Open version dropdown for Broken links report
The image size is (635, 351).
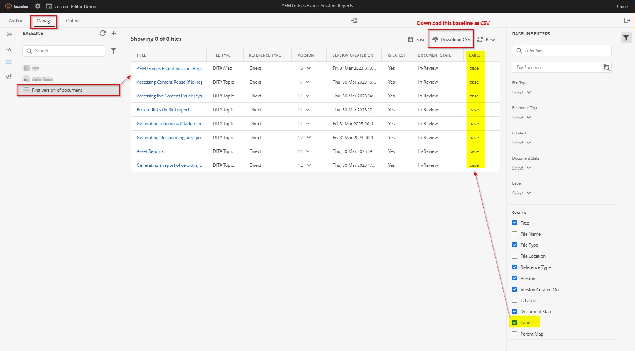click(x=307, y=110)
